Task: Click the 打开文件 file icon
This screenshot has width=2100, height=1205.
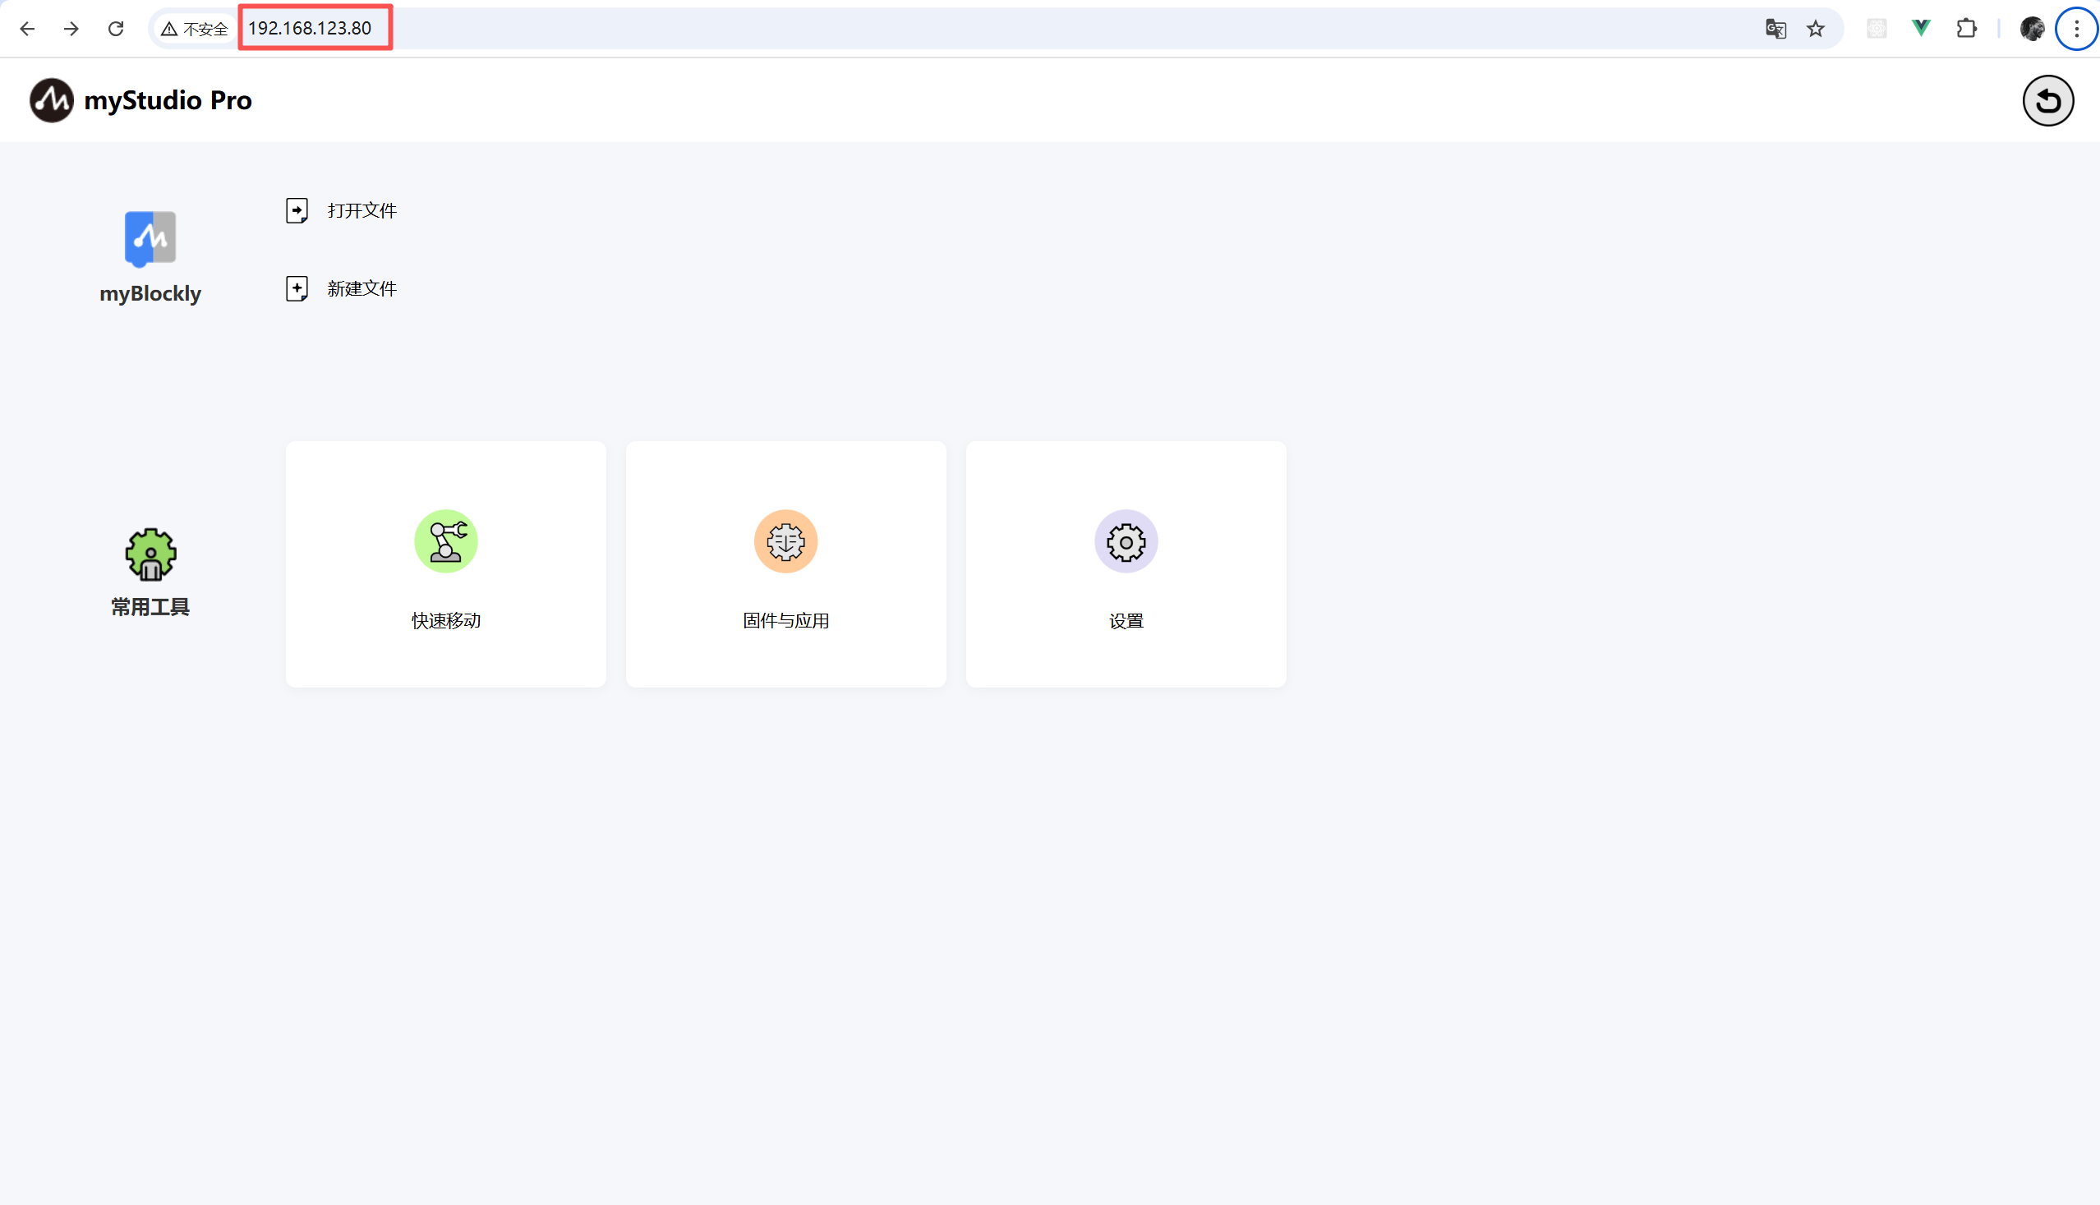Action: tap(297, 210)
